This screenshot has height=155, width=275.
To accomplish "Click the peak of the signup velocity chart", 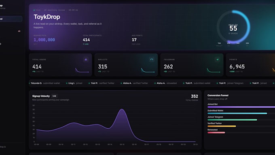I will pos(122,109).
